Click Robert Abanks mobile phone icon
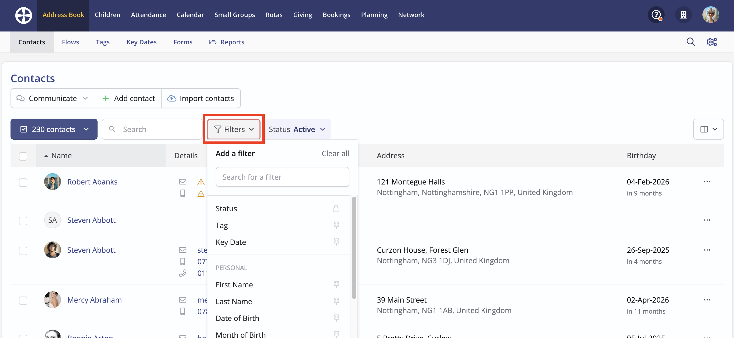 (183, 193)
